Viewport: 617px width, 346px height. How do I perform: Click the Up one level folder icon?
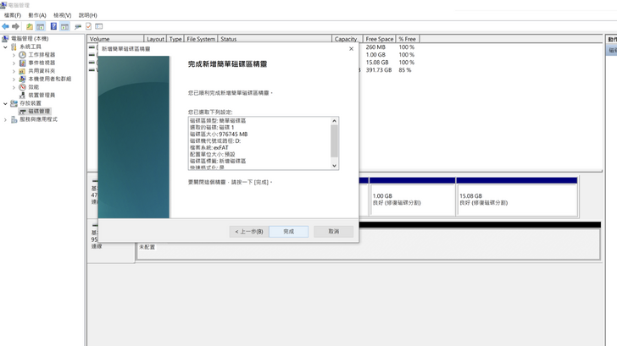[30, 26]
